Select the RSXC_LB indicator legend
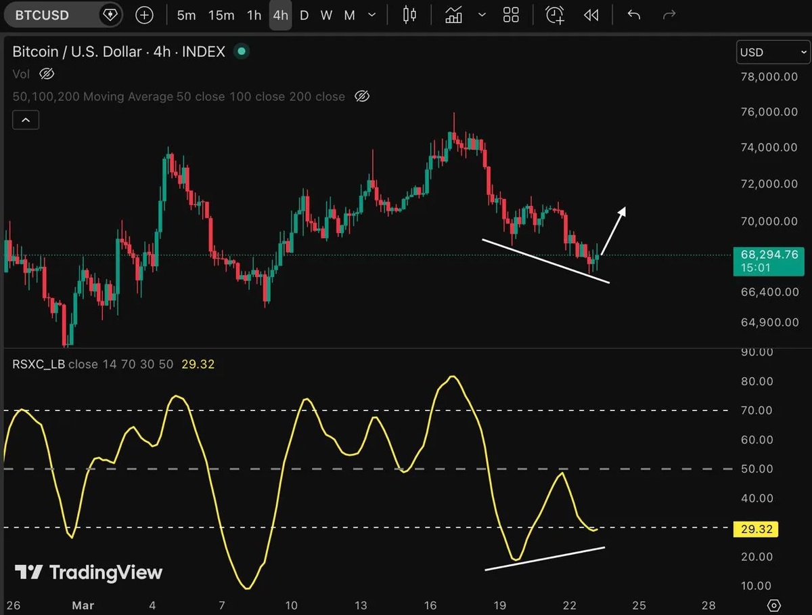This screenshot has width=812, height=615. (39, 364)
